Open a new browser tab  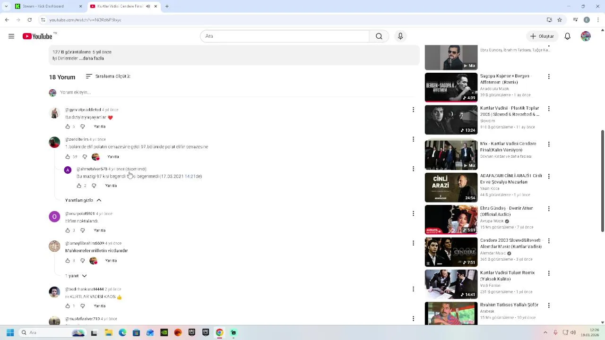167,6
